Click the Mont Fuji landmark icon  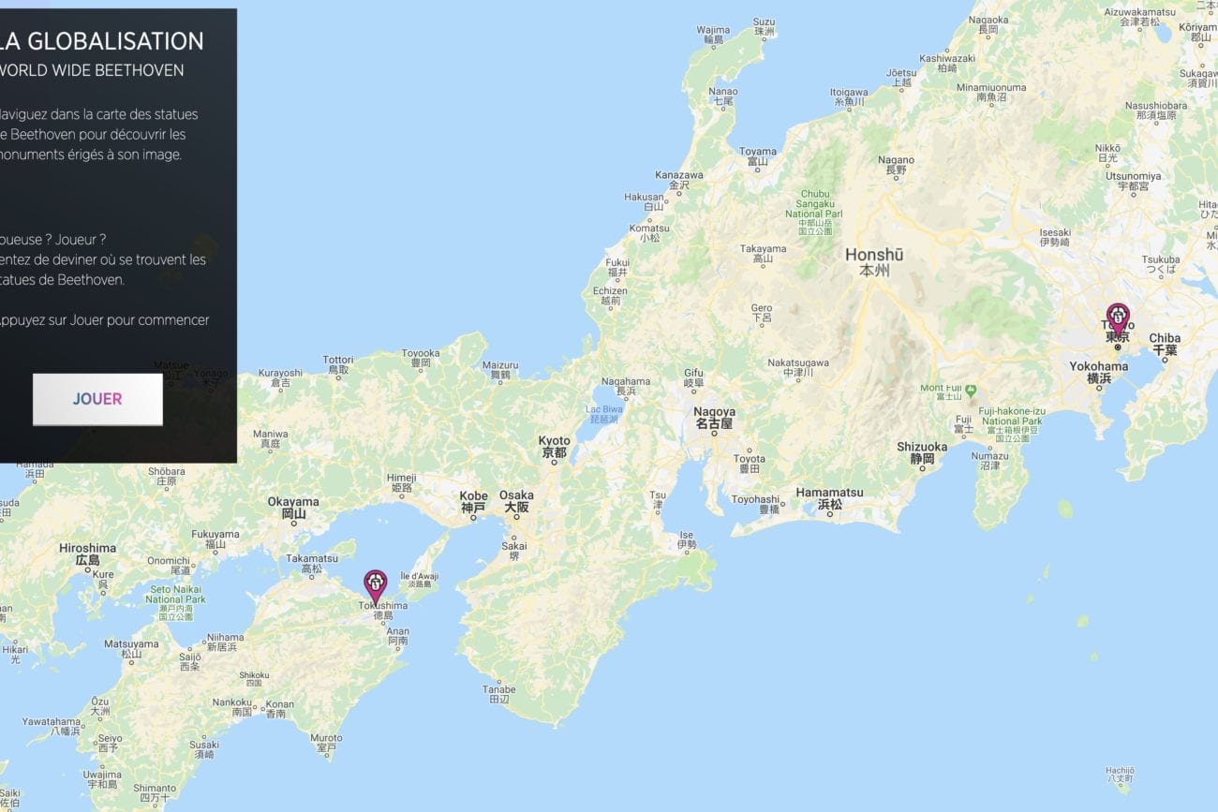pos(971,389)
